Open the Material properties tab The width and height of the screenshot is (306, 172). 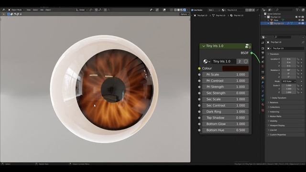click(x=262, y=105)
